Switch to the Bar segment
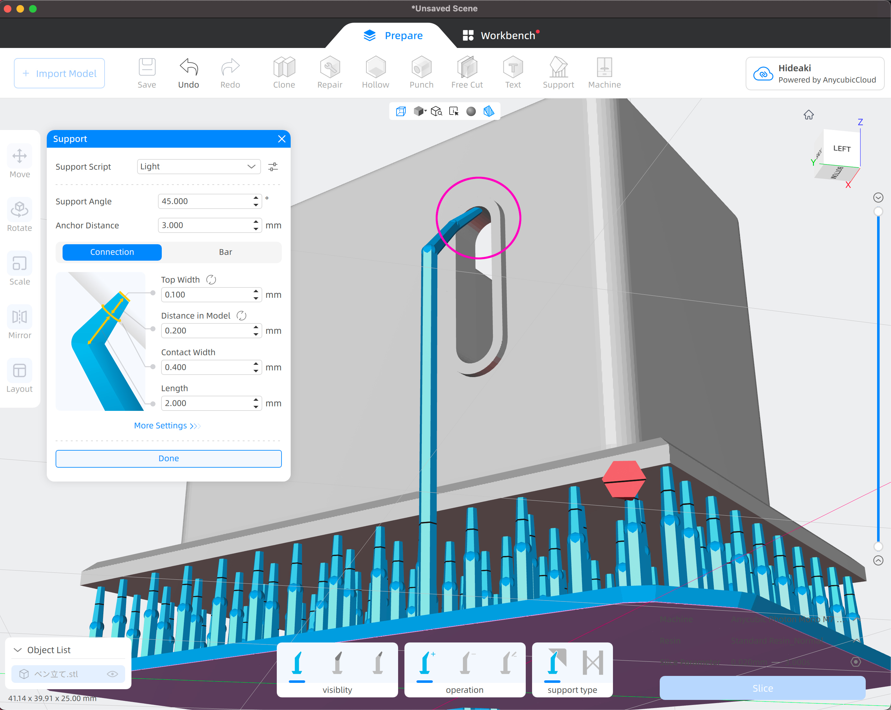 [225, 252]
